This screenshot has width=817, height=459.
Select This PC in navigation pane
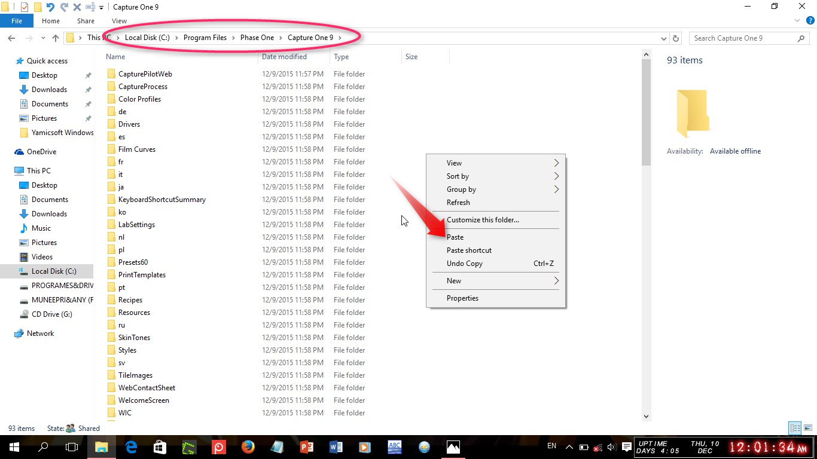[39, 171]
